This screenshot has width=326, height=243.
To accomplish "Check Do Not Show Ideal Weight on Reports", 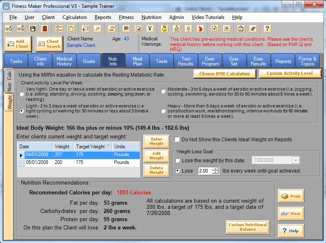I will coord(177,139).
